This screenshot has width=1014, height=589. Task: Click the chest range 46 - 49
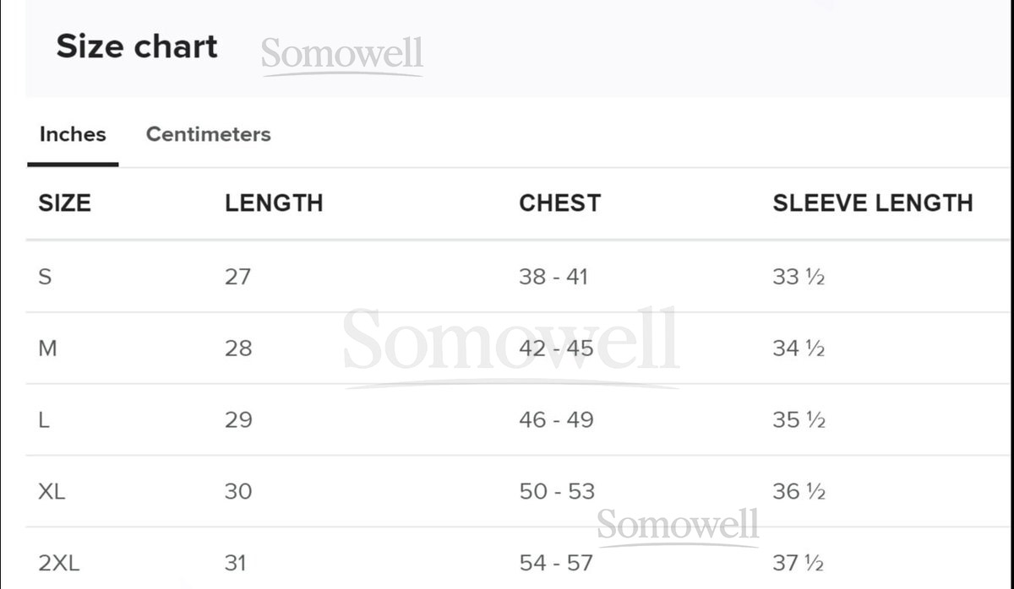click(x=556, y=420)
